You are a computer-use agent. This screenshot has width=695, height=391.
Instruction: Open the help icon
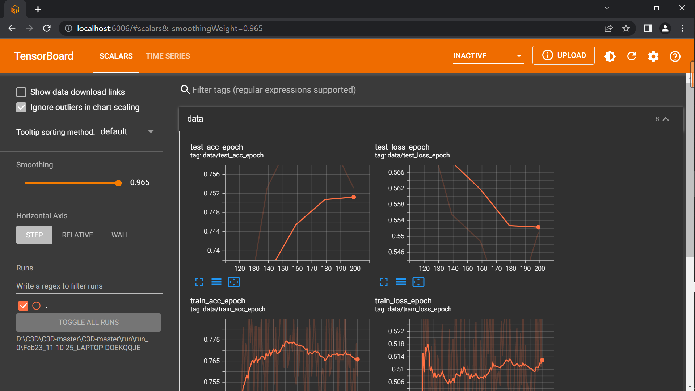[x=675, y=56]
